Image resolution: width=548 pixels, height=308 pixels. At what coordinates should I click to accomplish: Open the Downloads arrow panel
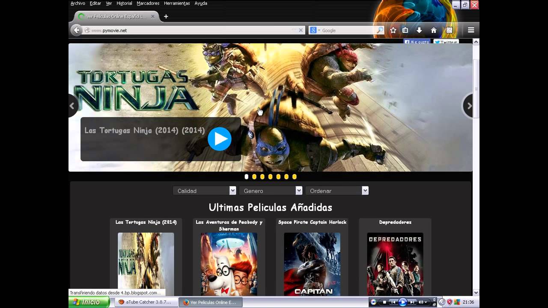pyautogui.click(x=419, y=30)
